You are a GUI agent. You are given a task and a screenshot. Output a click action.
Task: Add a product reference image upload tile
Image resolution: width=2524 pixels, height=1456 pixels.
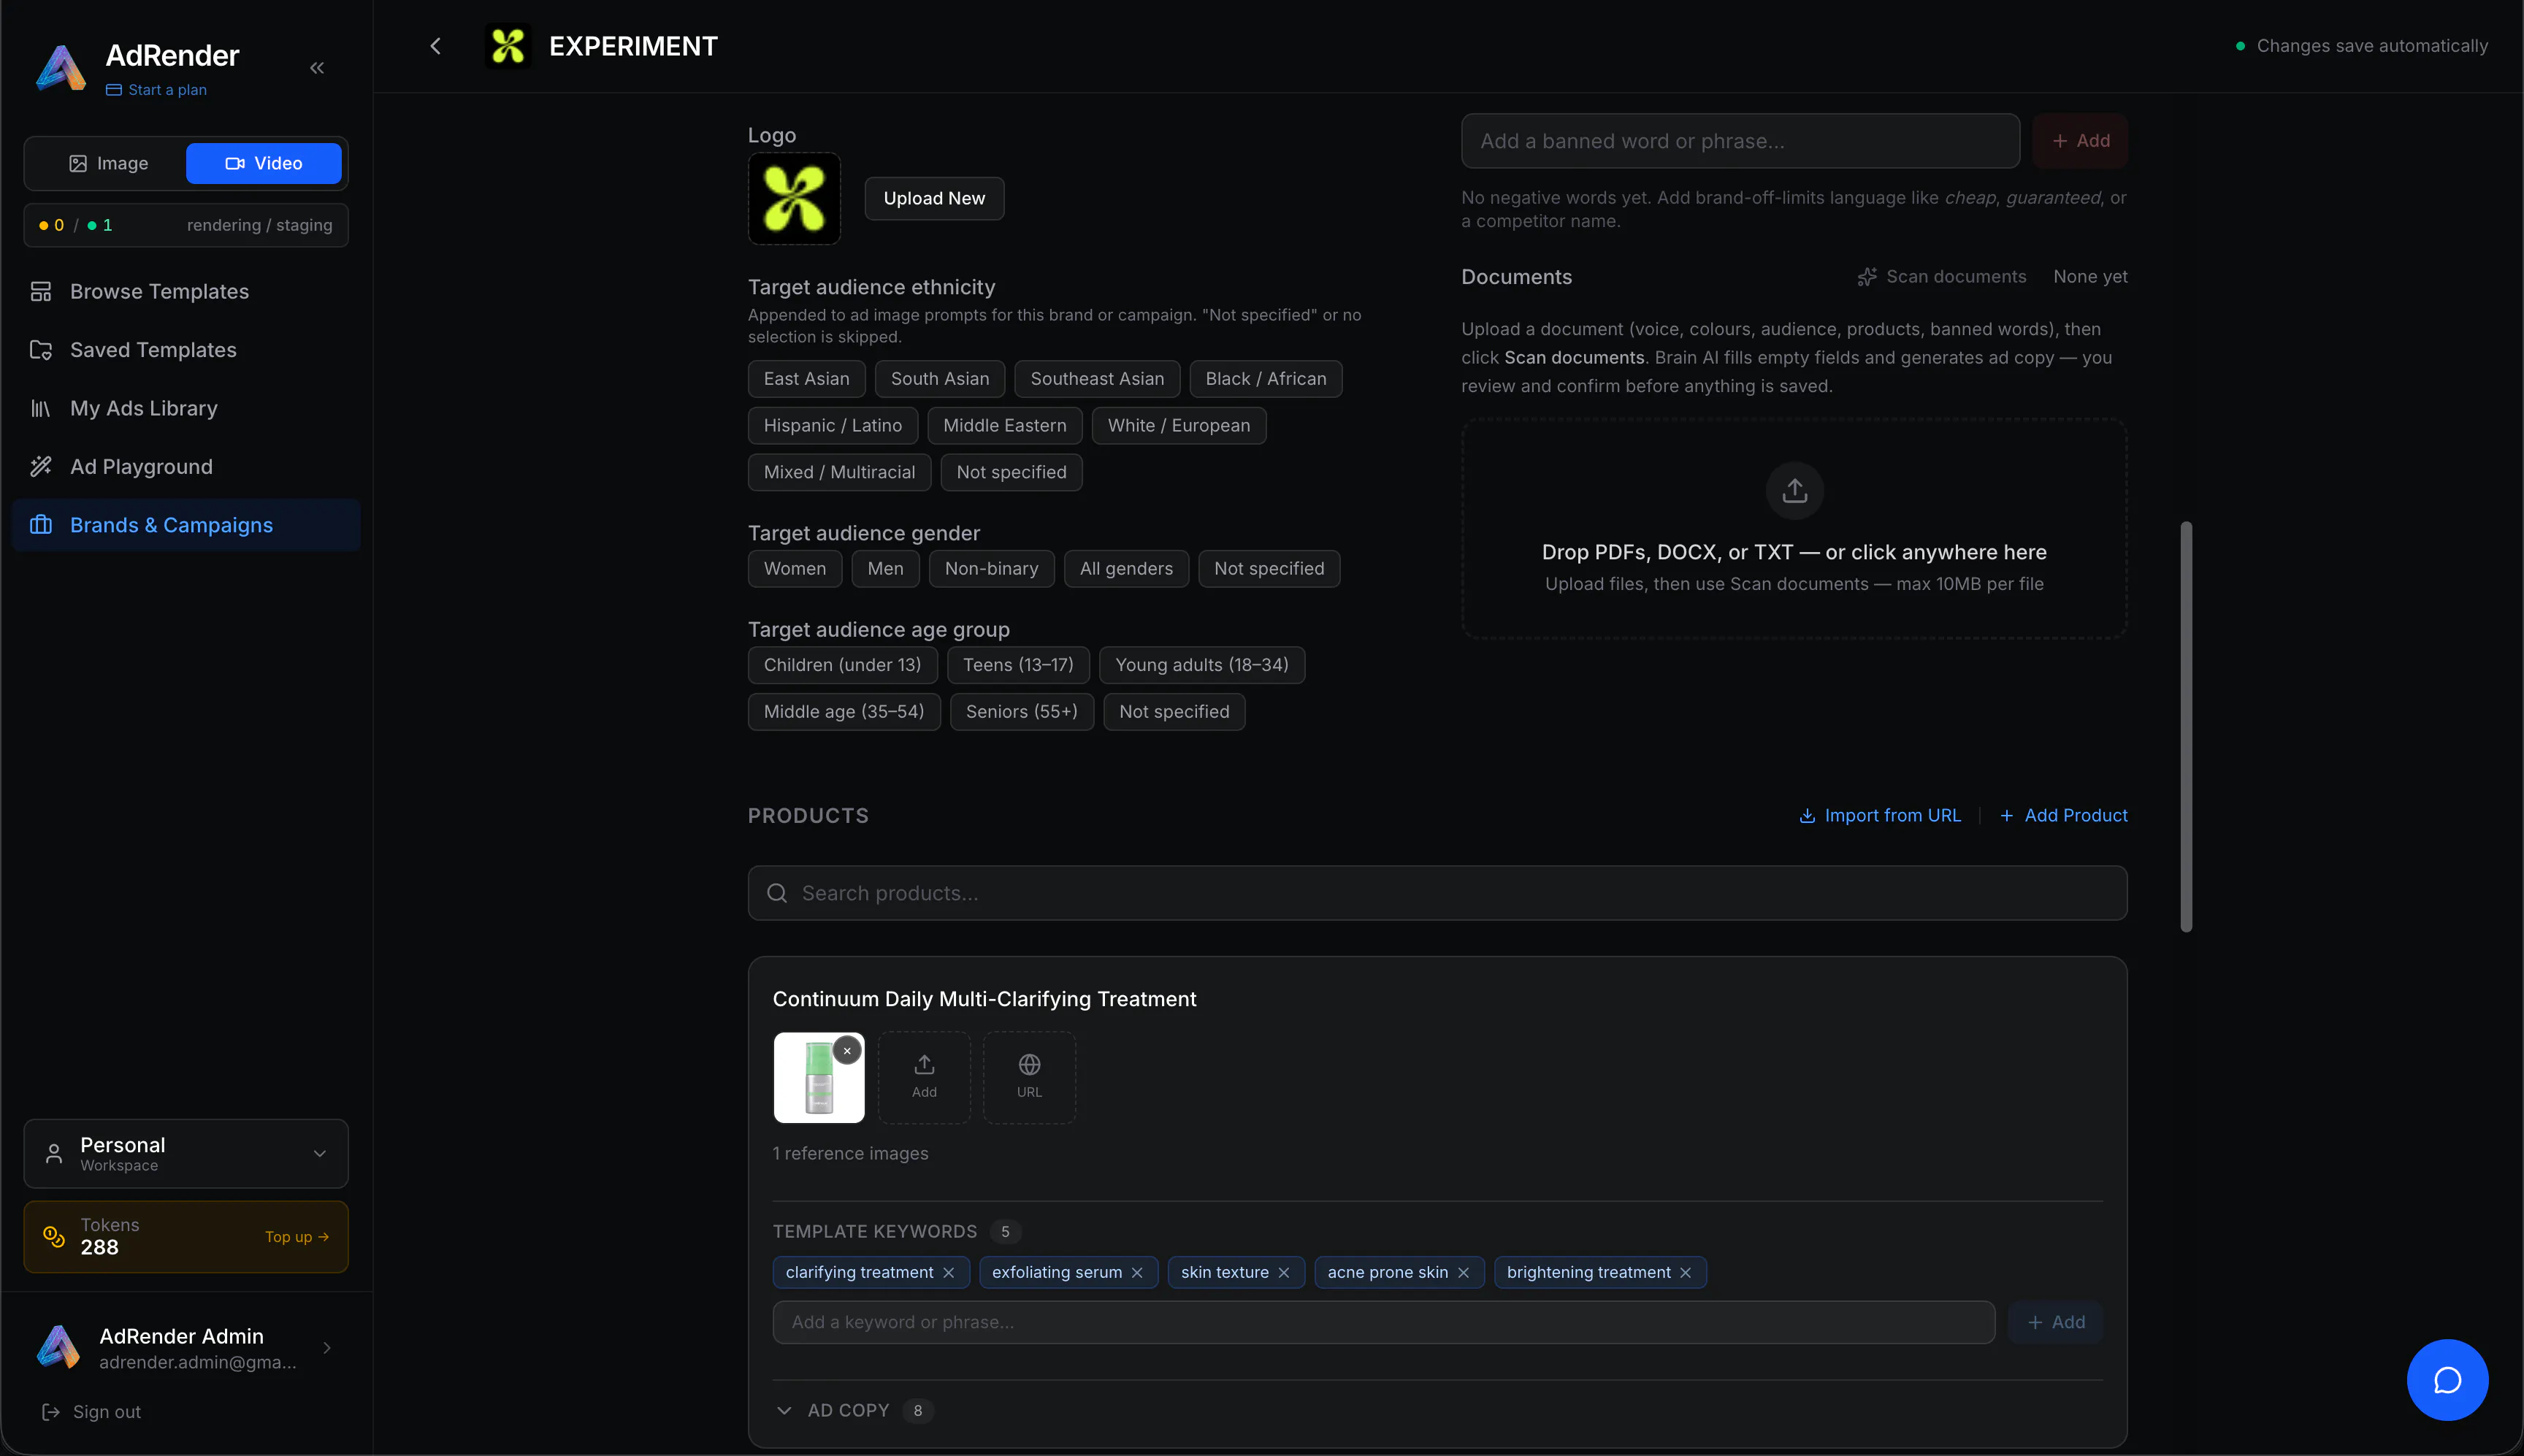tap(924, 1077)
